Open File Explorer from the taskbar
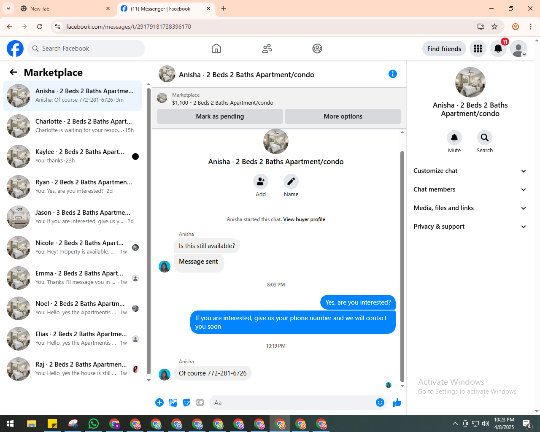 pyautogui.click(x=32, y=424)
